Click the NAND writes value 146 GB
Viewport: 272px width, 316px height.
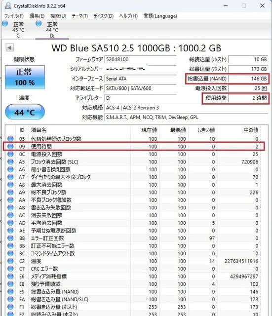[248, 79]
